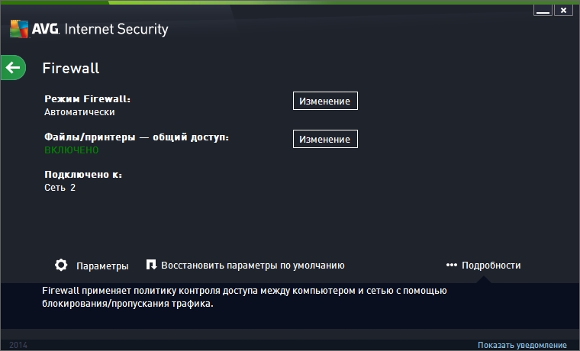
Task: Click the Firewall description text panel
Action: click(244, 297)
